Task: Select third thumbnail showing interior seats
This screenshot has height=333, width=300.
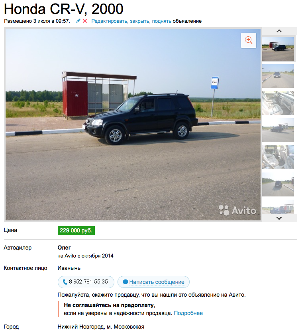Action: pyautogui.click(x=278, y=103)
